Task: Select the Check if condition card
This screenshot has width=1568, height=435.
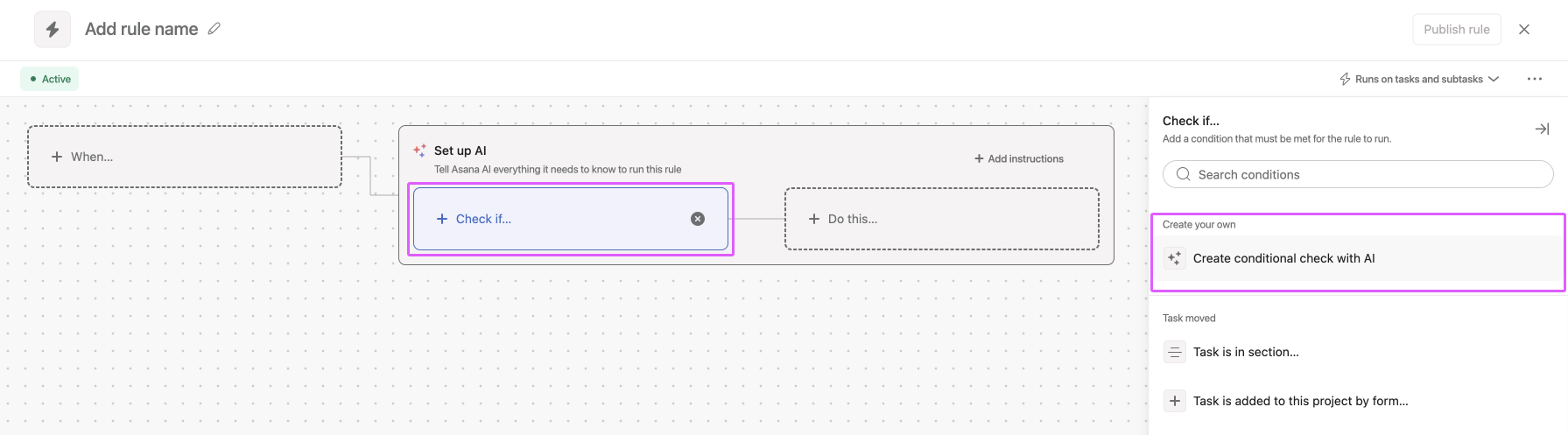Action: click(x=571, y=219)
